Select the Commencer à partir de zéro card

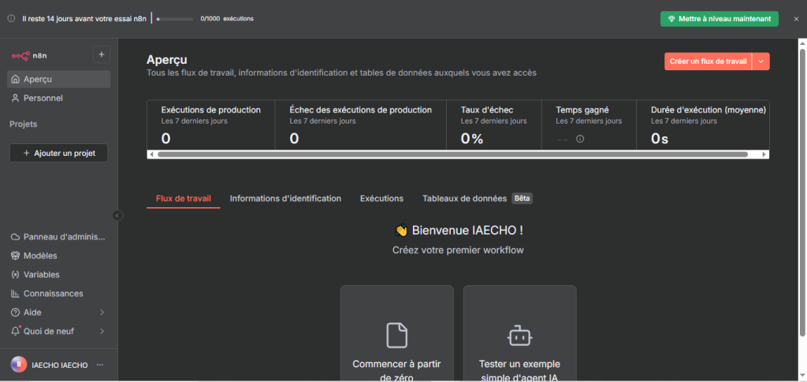point(397,334)
